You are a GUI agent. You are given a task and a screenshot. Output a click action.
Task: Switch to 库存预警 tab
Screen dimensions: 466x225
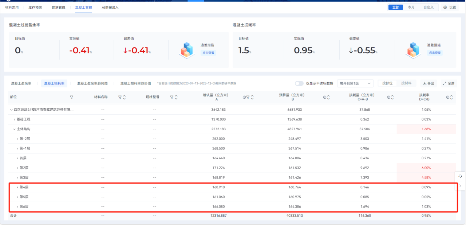[35, 7]
